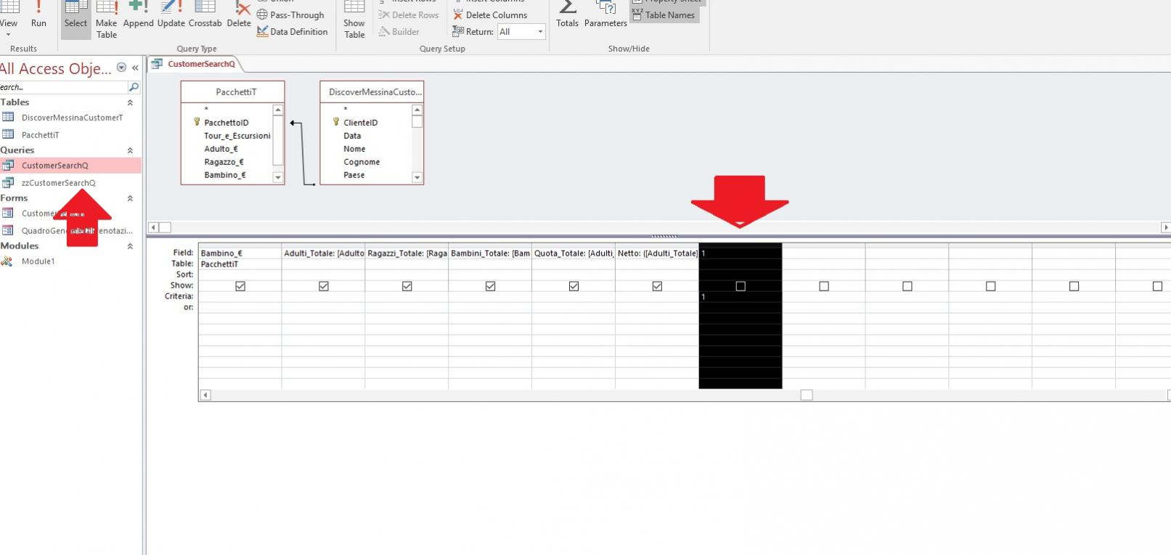Click the PacchettiT table box title bar
This screenshot has height=555, width=1171.
232,92
